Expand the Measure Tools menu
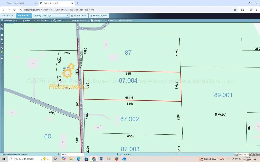The width and height of the screenshot is (260, 162). 77,21
